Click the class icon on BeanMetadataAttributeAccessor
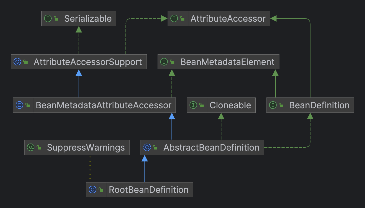 [x=19, y=105]
